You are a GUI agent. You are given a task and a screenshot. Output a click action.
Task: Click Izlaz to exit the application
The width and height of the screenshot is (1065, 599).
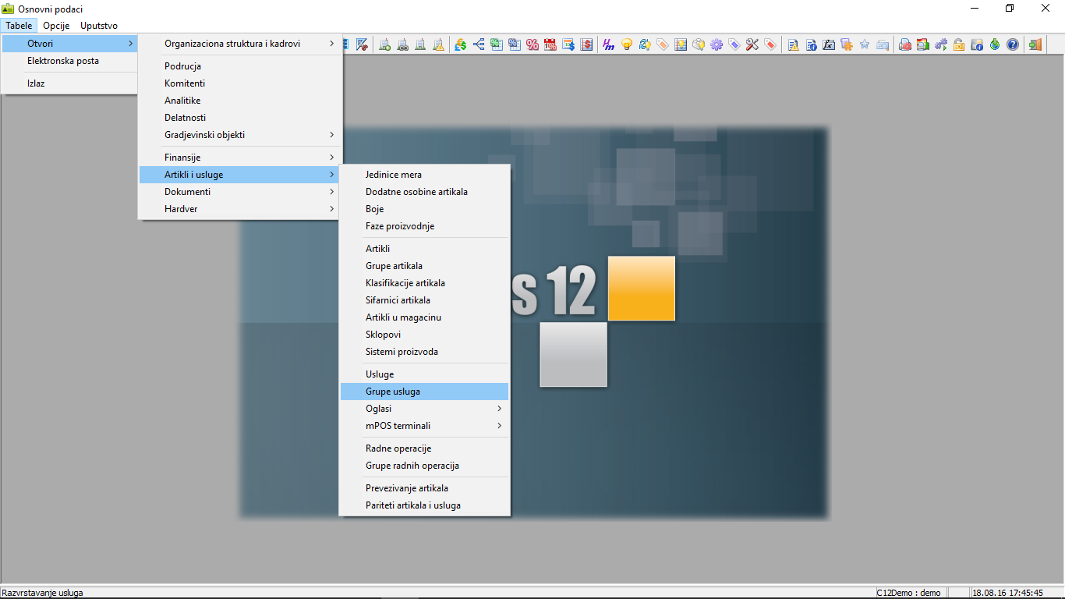coord(36,83)
